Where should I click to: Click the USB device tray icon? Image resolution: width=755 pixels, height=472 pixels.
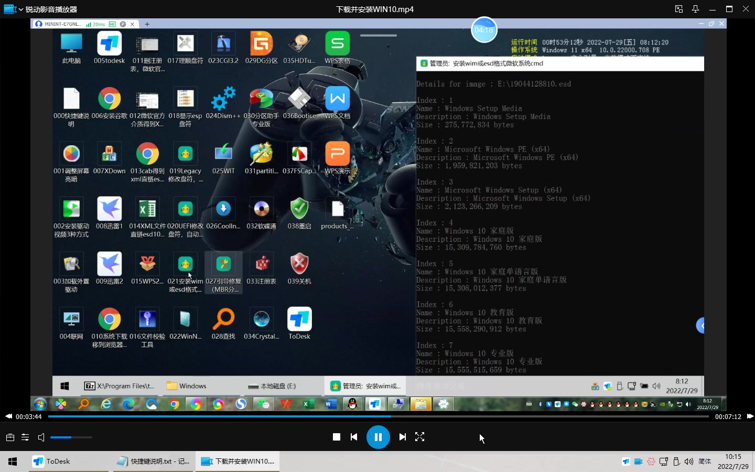pyautogui.click(x=676, y=462)
